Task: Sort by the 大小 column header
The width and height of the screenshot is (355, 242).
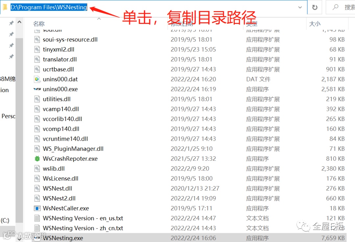Action: [x=315, y=24]
